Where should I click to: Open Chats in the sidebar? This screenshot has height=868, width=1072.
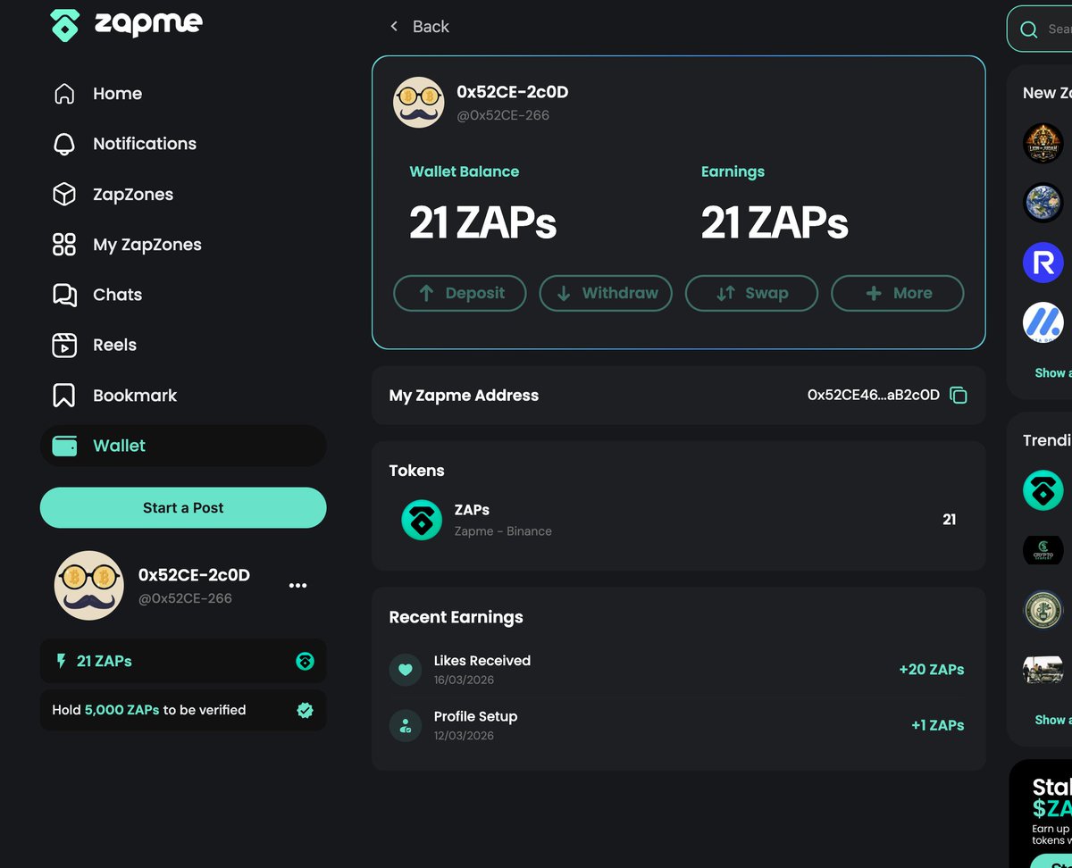pyautogui.click(x=97, y=295)
